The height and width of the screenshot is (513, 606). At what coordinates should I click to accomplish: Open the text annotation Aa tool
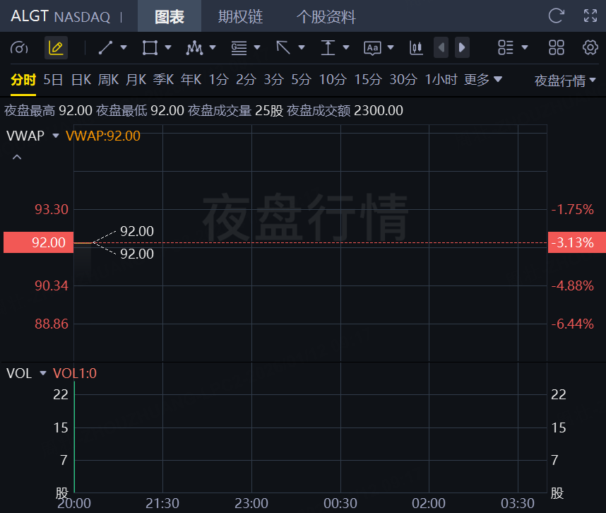372,48
